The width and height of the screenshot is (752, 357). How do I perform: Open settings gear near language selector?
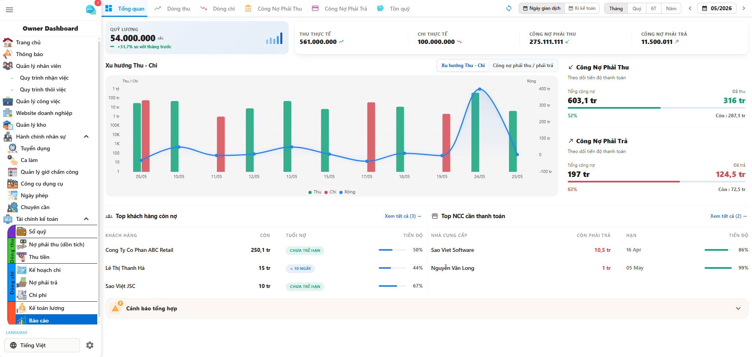(x=90, y=345)
